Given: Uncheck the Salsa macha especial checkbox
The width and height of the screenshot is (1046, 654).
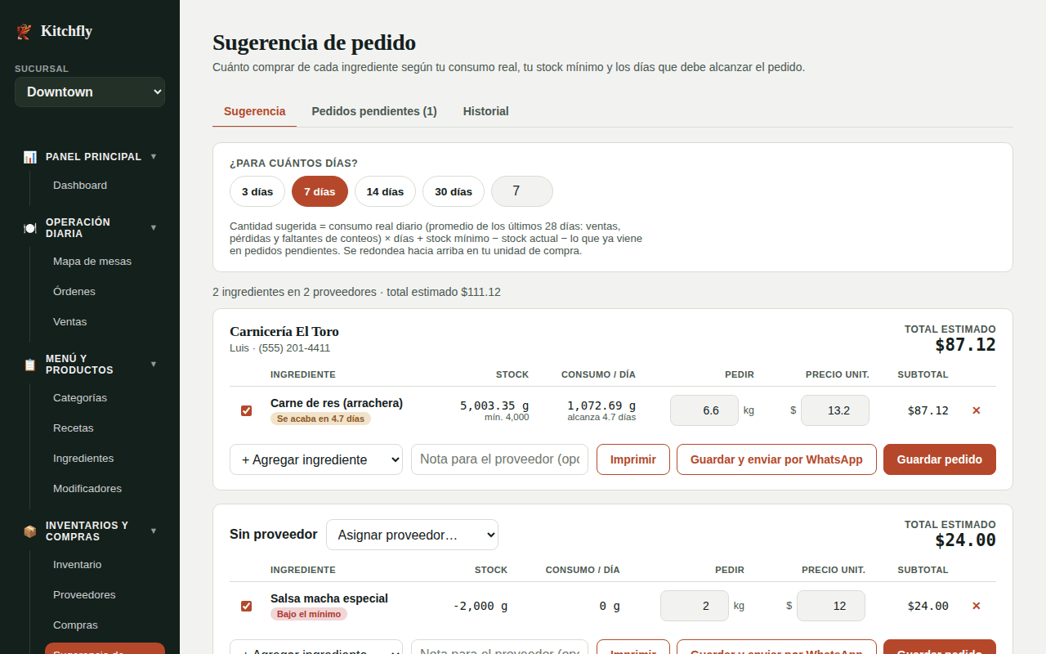Looking at the screenshot, I should click(x=247, y=606).
